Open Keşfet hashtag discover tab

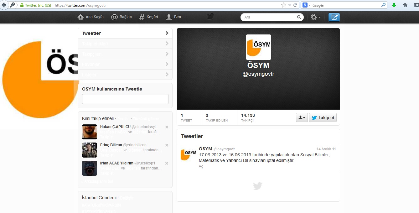coord(149,17)
